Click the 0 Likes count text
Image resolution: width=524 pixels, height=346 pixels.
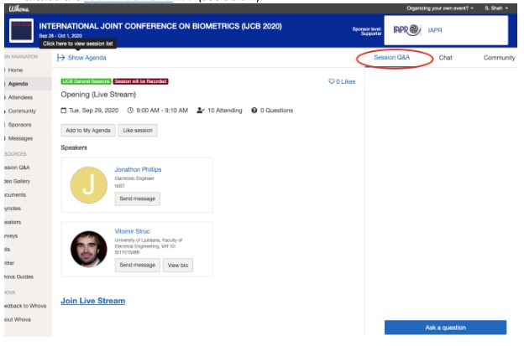click(x=345, y=81)
